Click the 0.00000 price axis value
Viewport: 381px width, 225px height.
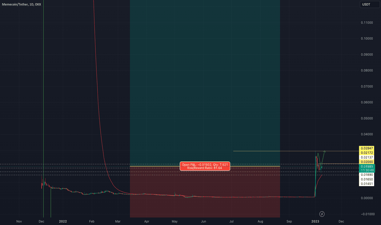tap(367, 198)
